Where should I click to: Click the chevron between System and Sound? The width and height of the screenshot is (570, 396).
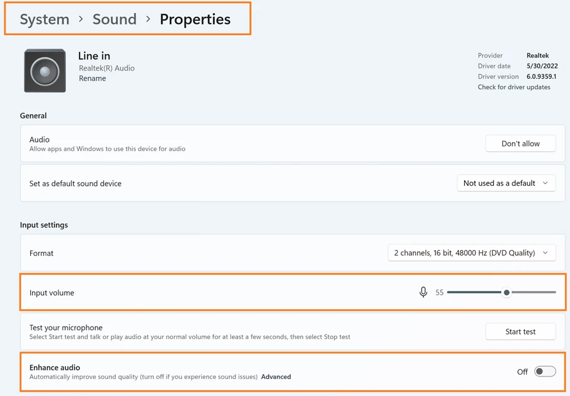(81, 19)
